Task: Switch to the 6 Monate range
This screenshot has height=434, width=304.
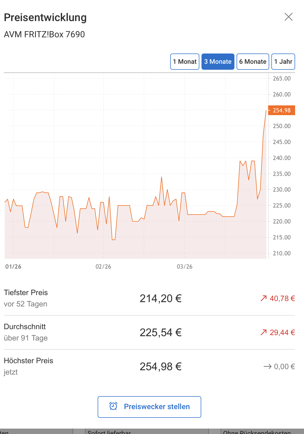Action: (x=253, y=62)
